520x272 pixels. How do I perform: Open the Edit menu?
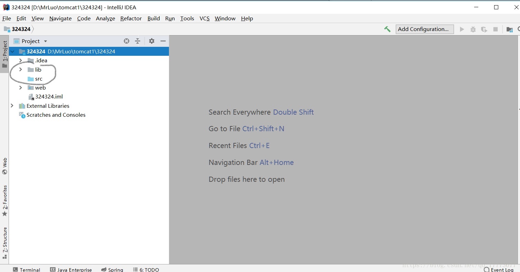point(21,19)
